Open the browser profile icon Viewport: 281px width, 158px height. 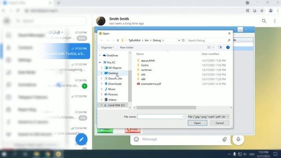(x=270, y=11)
